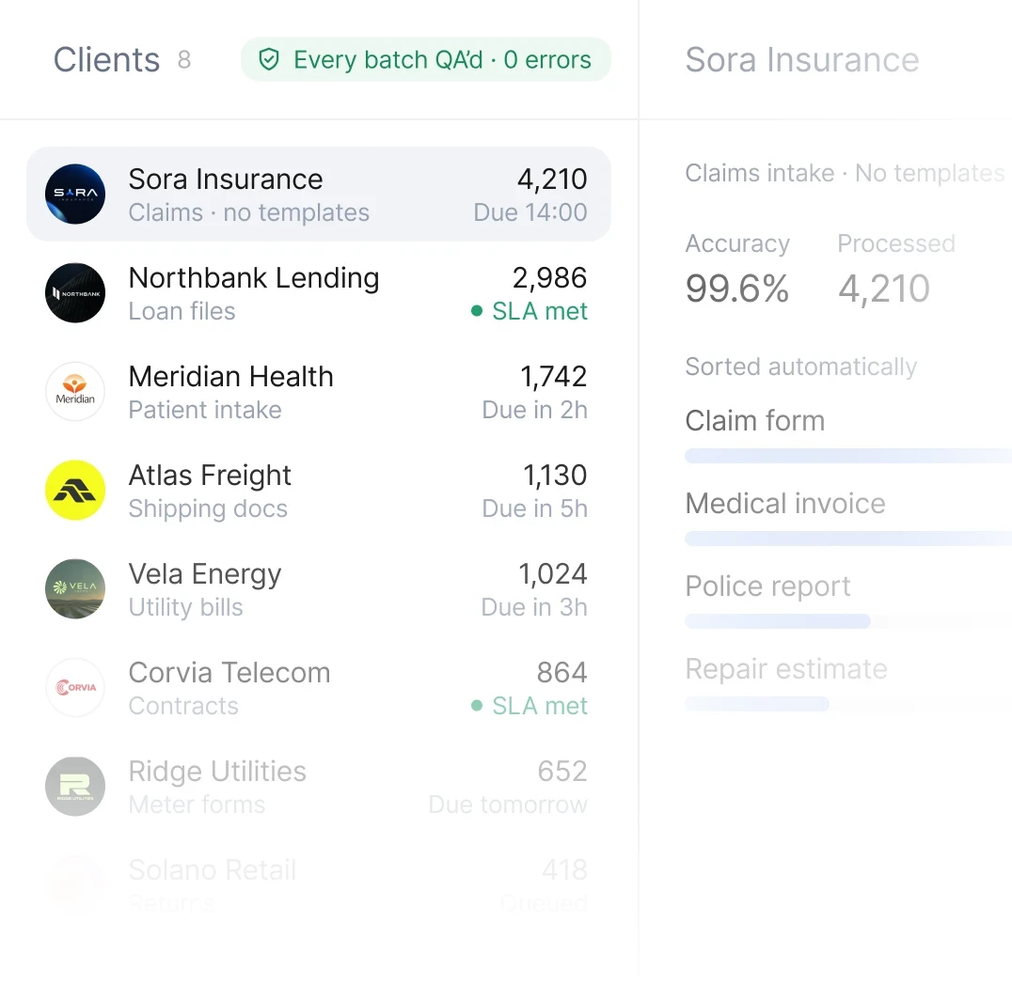Screen dimensions: 1012x1000
Task: Click Due in 3h for Vela Energy
Action: click(534, 607)
